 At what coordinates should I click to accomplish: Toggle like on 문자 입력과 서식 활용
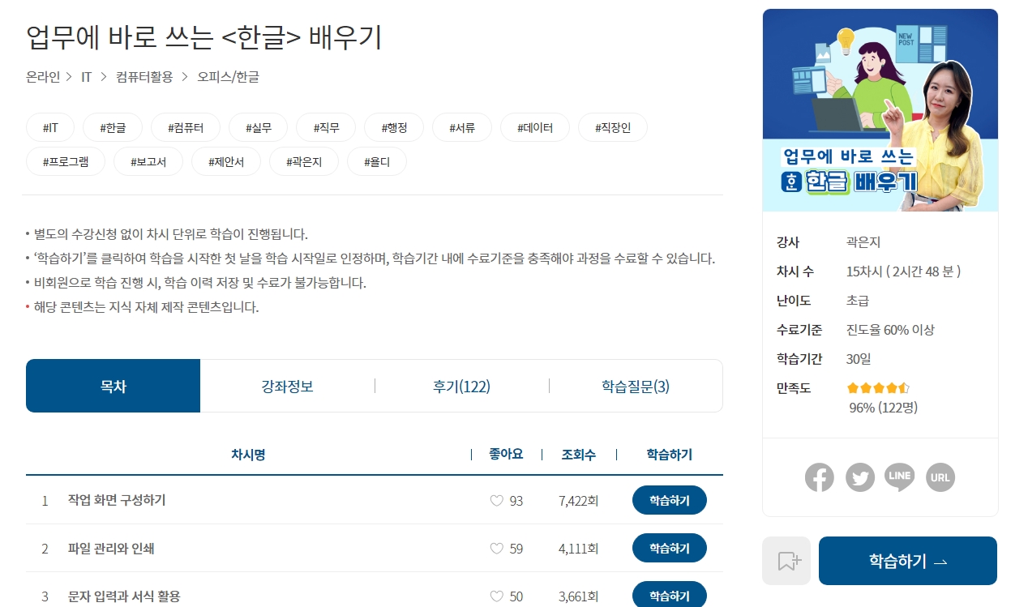click(496, 597)
